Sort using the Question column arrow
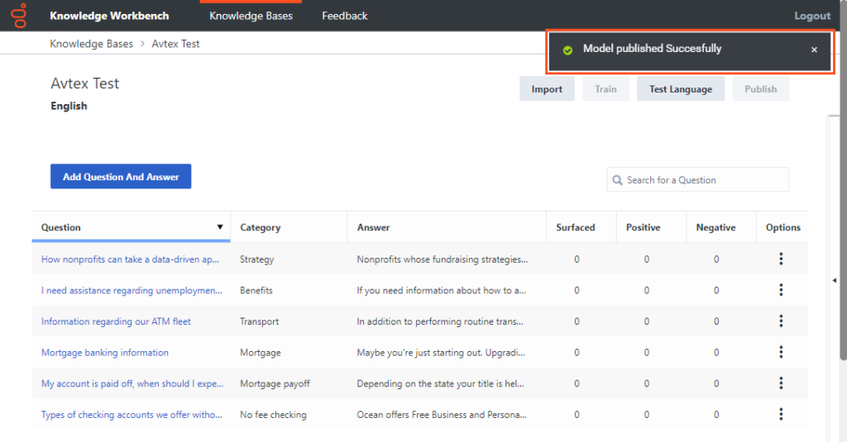Image resolution: width=847 pixels, height=442 pixels. coord(220,227)
